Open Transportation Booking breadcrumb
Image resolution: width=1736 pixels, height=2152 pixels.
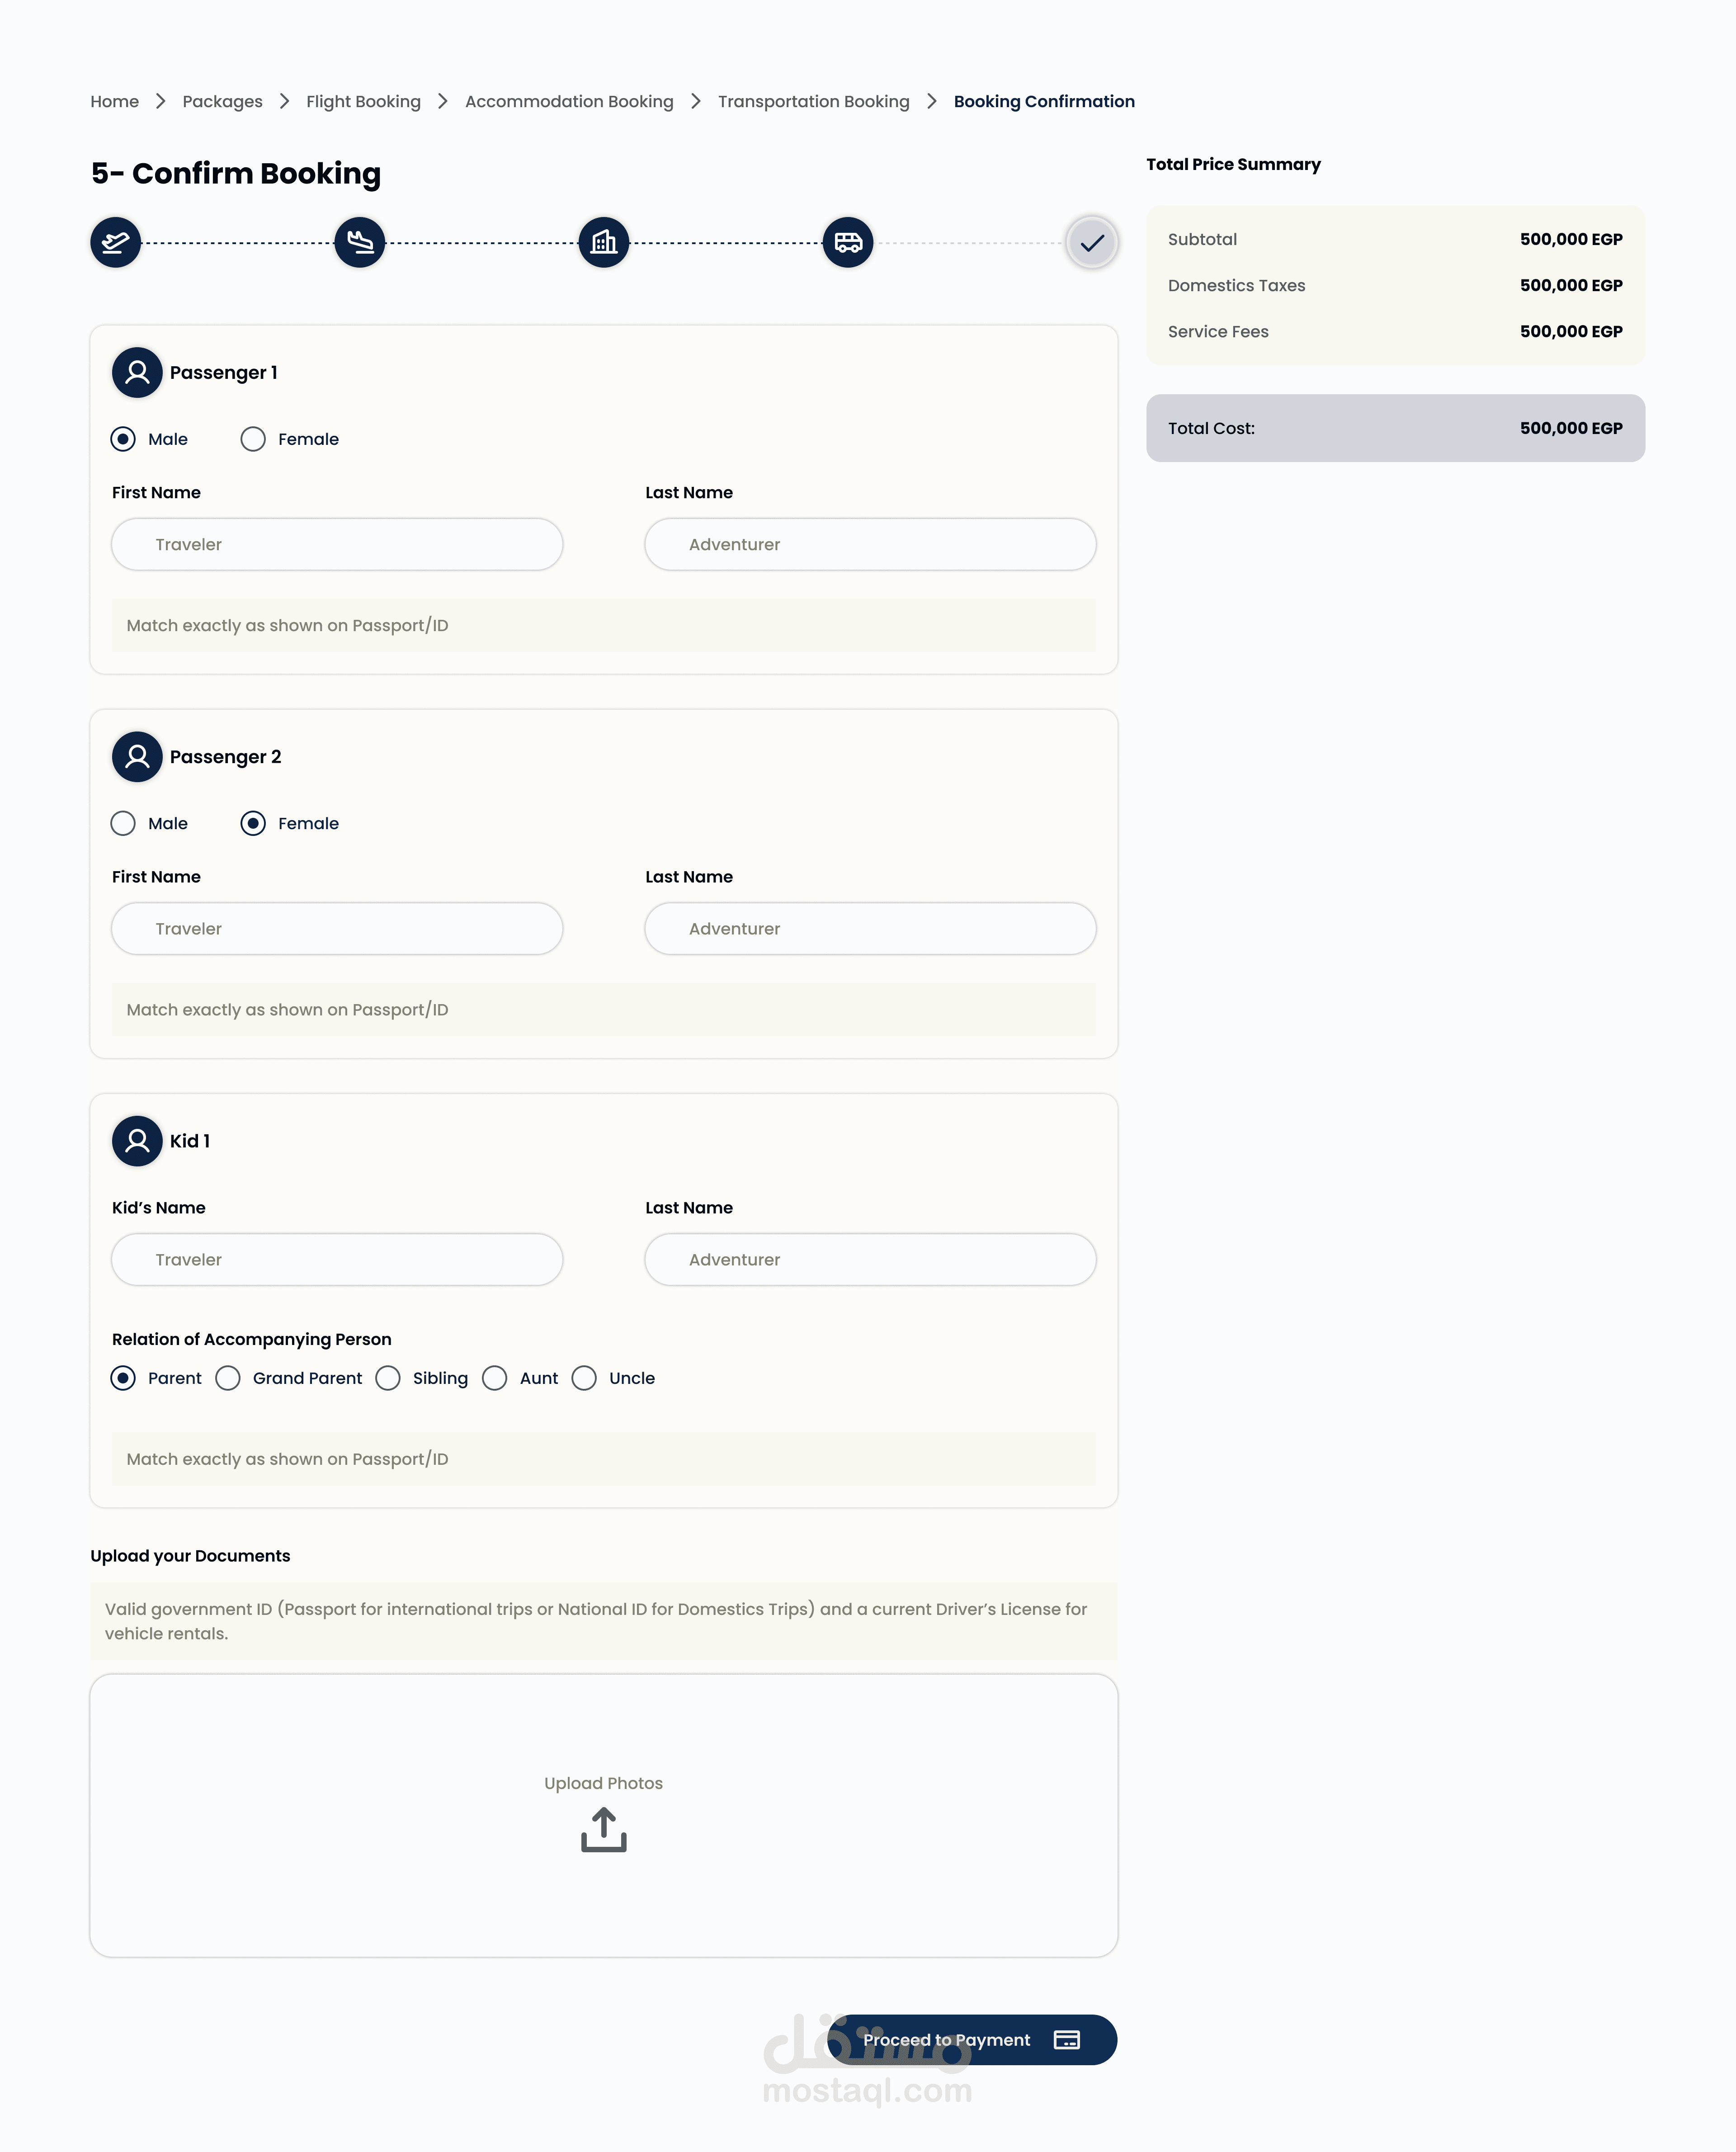click(813, 101)
